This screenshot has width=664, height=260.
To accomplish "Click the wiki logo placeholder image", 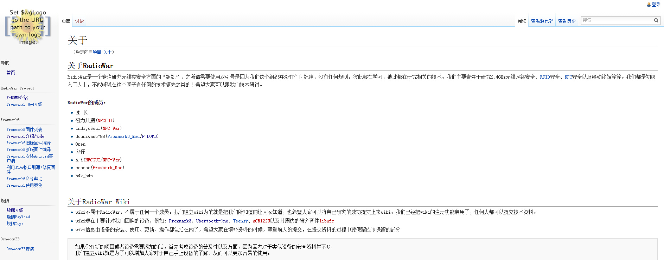I will click(28, 27).
